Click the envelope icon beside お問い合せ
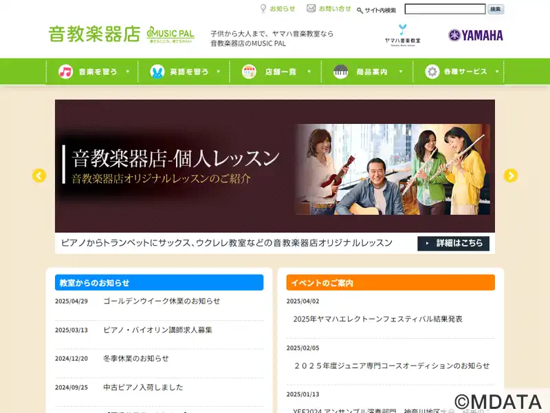Screen dimensions: 550x413 pos(311,8)
